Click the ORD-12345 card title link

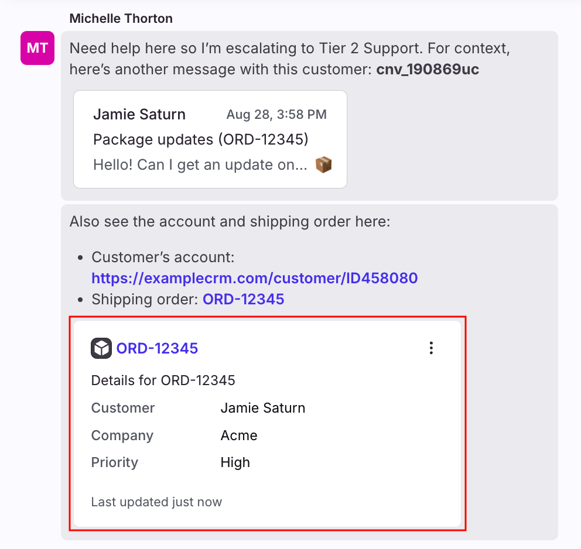coord(157,348)
